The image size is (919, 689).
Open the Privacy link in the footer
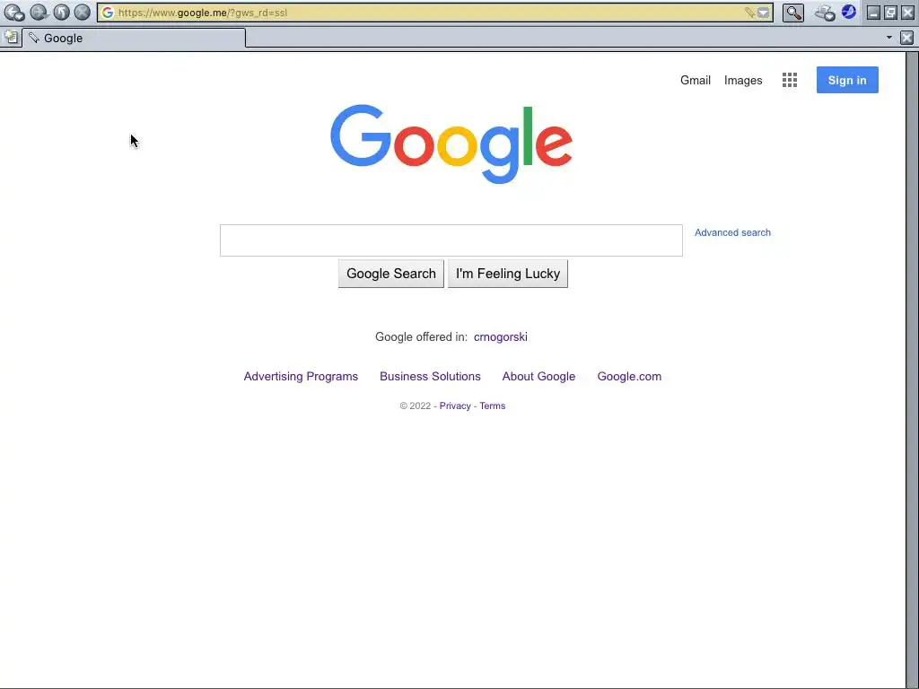tap(455, 406)
